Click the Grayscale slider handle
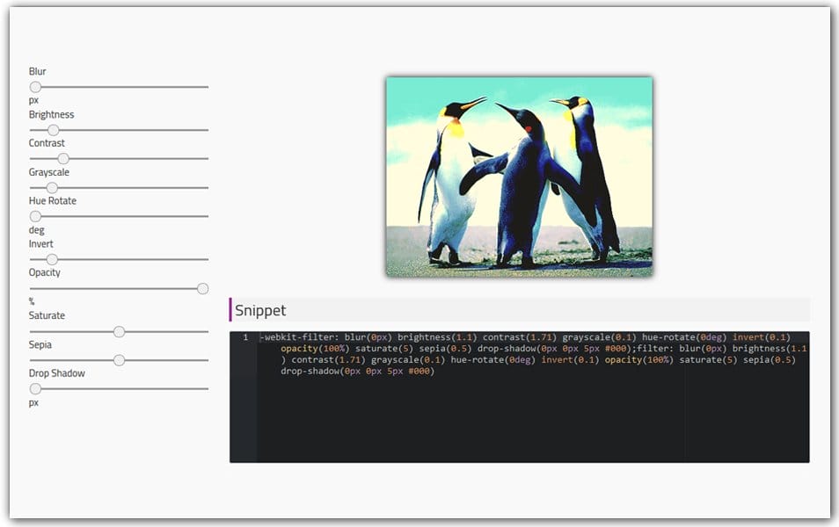The width and height of the screenshot is (839, 527). tap(50, 187)
